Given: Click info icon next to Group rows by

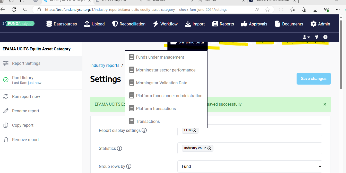Looking at the screenshot, I should (129, 166).
